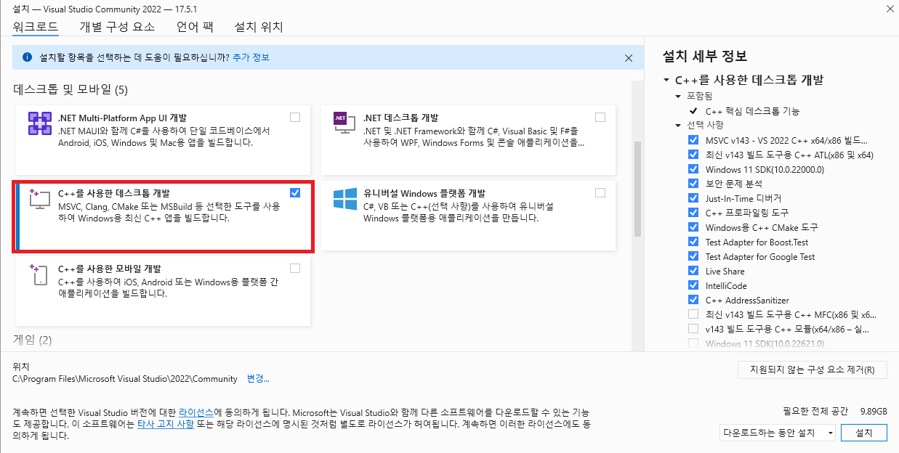Click the install path C:\Program Files\Microsoft Visual Studio text

pos(125,379)
